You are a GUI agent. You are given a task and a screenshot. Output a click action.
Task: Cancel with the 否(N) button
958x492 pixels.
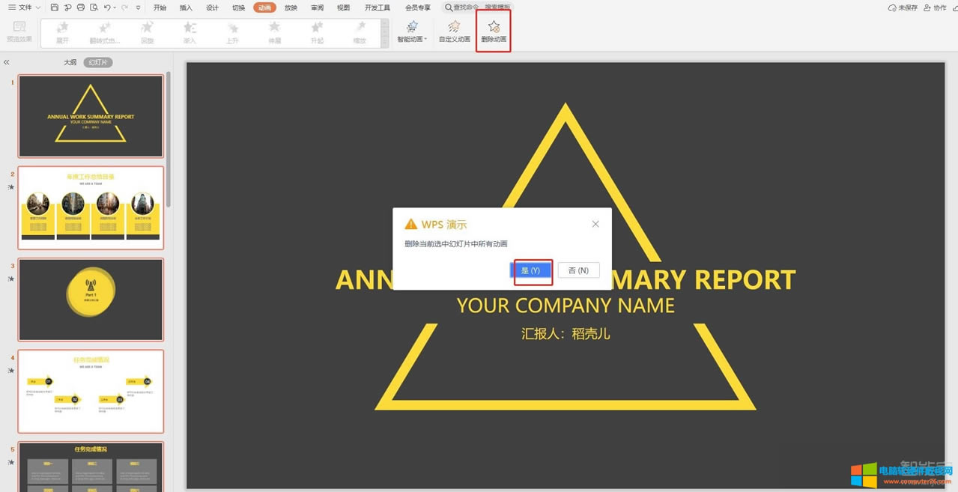point(578,270)
